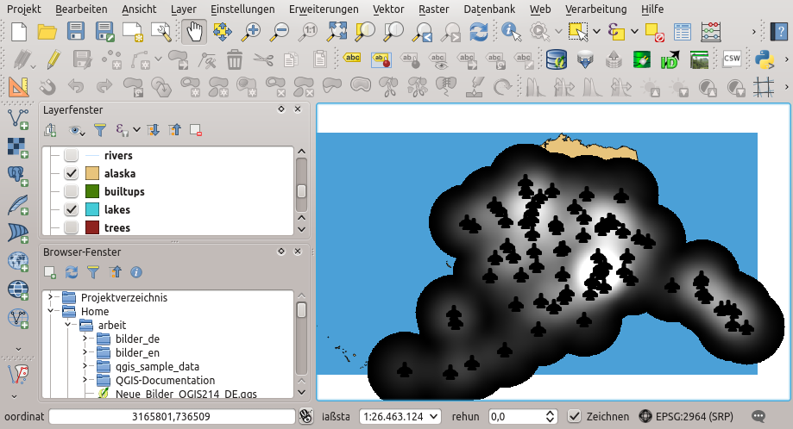Viewport: 793px width, 429px height.
Task: Expand the bilder_de folder
Action: (85, 339)
